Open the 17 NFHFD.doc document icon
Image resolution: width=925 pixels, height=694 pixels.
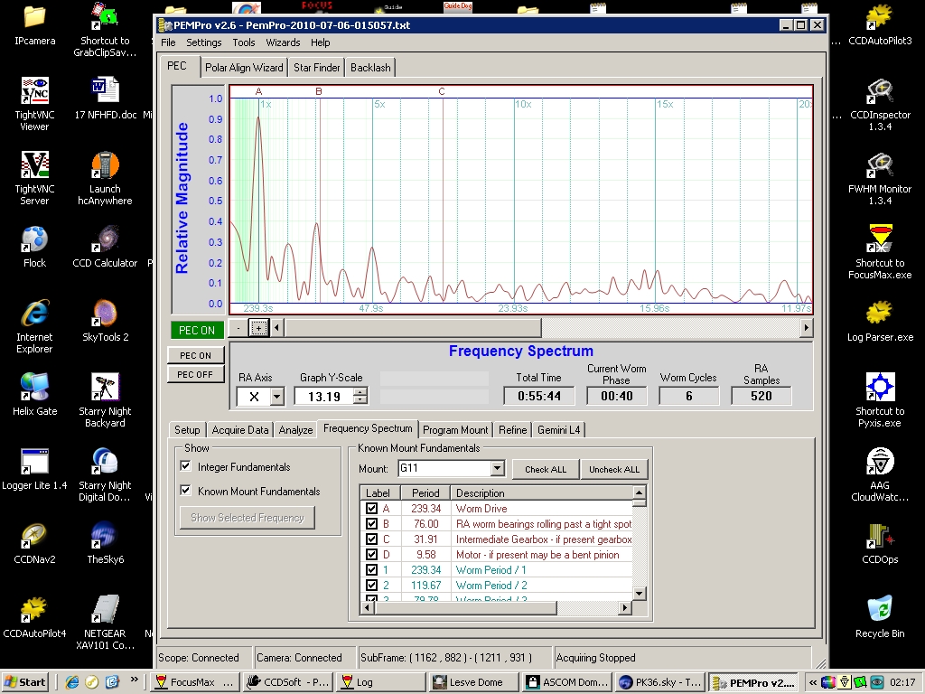tap(106, 98)
